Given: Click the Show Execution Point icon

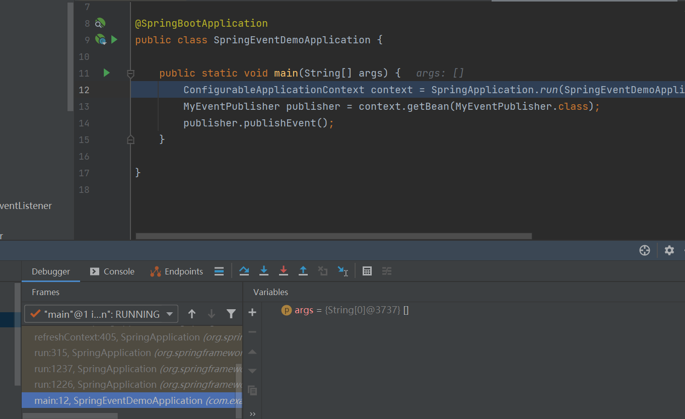Looking at the screenshot, I should point(219,271).
